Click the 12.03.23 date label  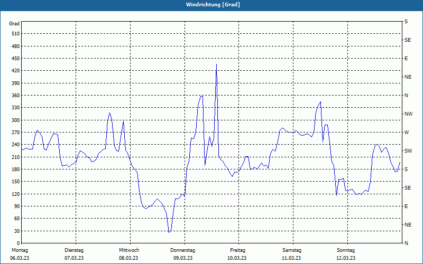pyautogui.click(x=346, y=258)
